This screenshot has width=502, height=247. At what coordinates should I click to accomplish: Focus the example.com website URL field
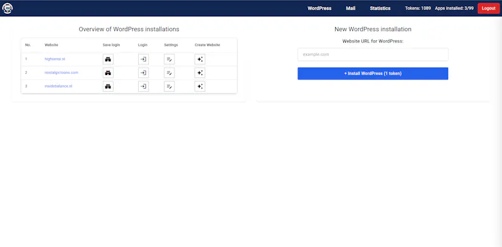373,54
